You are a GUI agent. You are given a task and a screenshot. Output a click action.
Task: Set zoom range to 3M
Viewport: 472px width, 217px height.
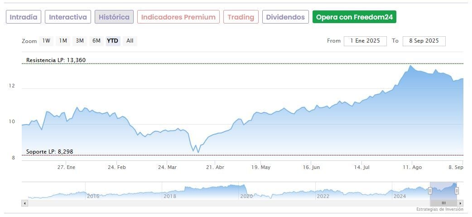pos(80,41)
